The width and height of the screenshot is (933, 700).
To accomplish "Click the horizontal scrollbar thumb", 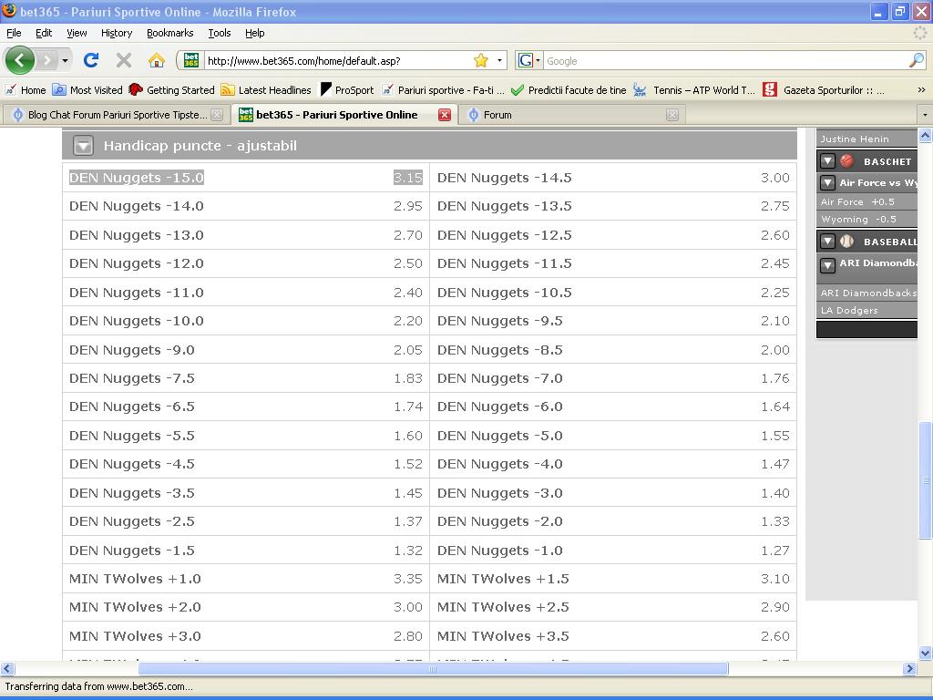I will pyautogui.click(x=433, y=669).
